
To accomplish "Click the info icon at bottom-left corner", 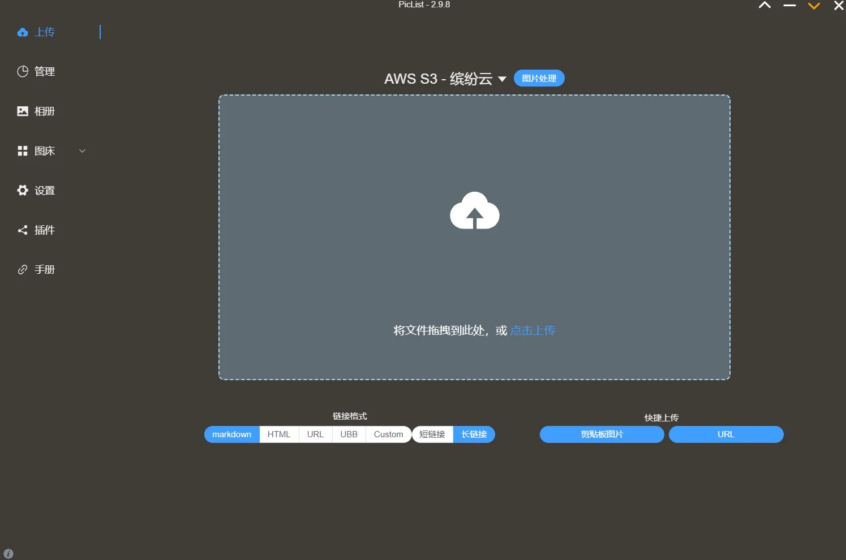I will click(x=8, y=554).
